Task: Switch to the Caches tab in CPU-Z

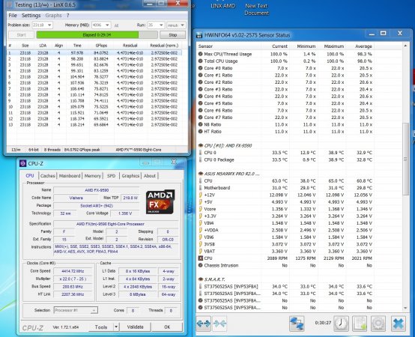Action: point(48,176)
